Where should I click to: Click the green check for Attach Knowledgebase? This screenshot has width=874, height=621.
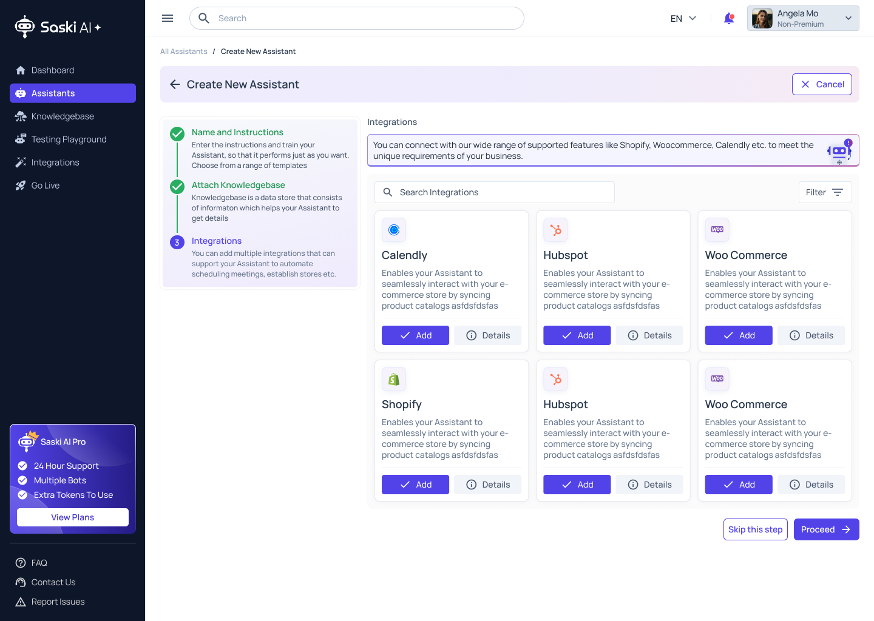tap(177, 187)
